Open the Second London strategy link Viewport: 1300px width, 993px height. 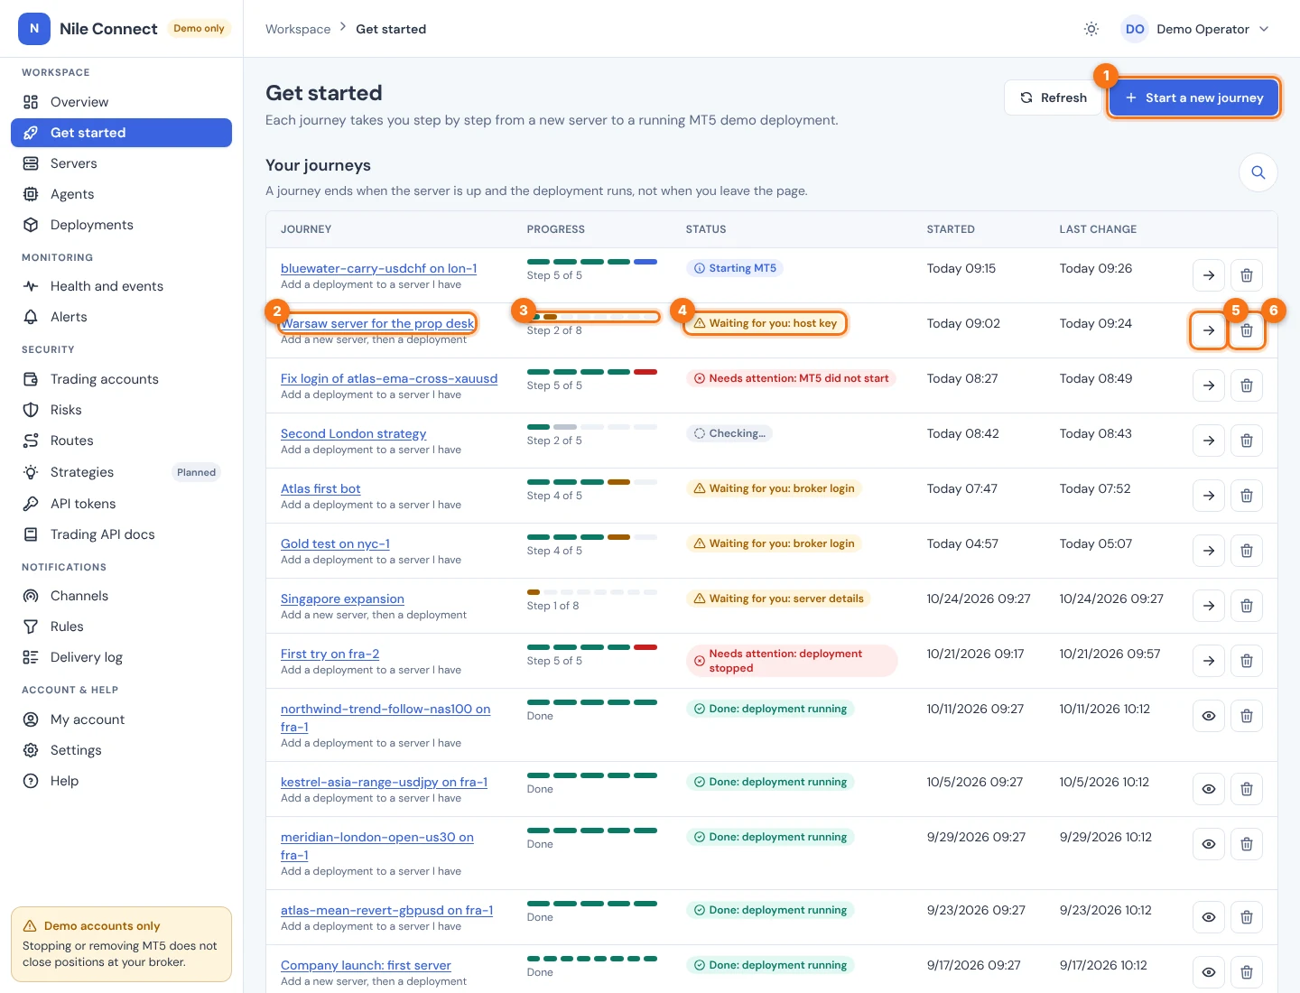pyautogui.click(x=353, y=433)
